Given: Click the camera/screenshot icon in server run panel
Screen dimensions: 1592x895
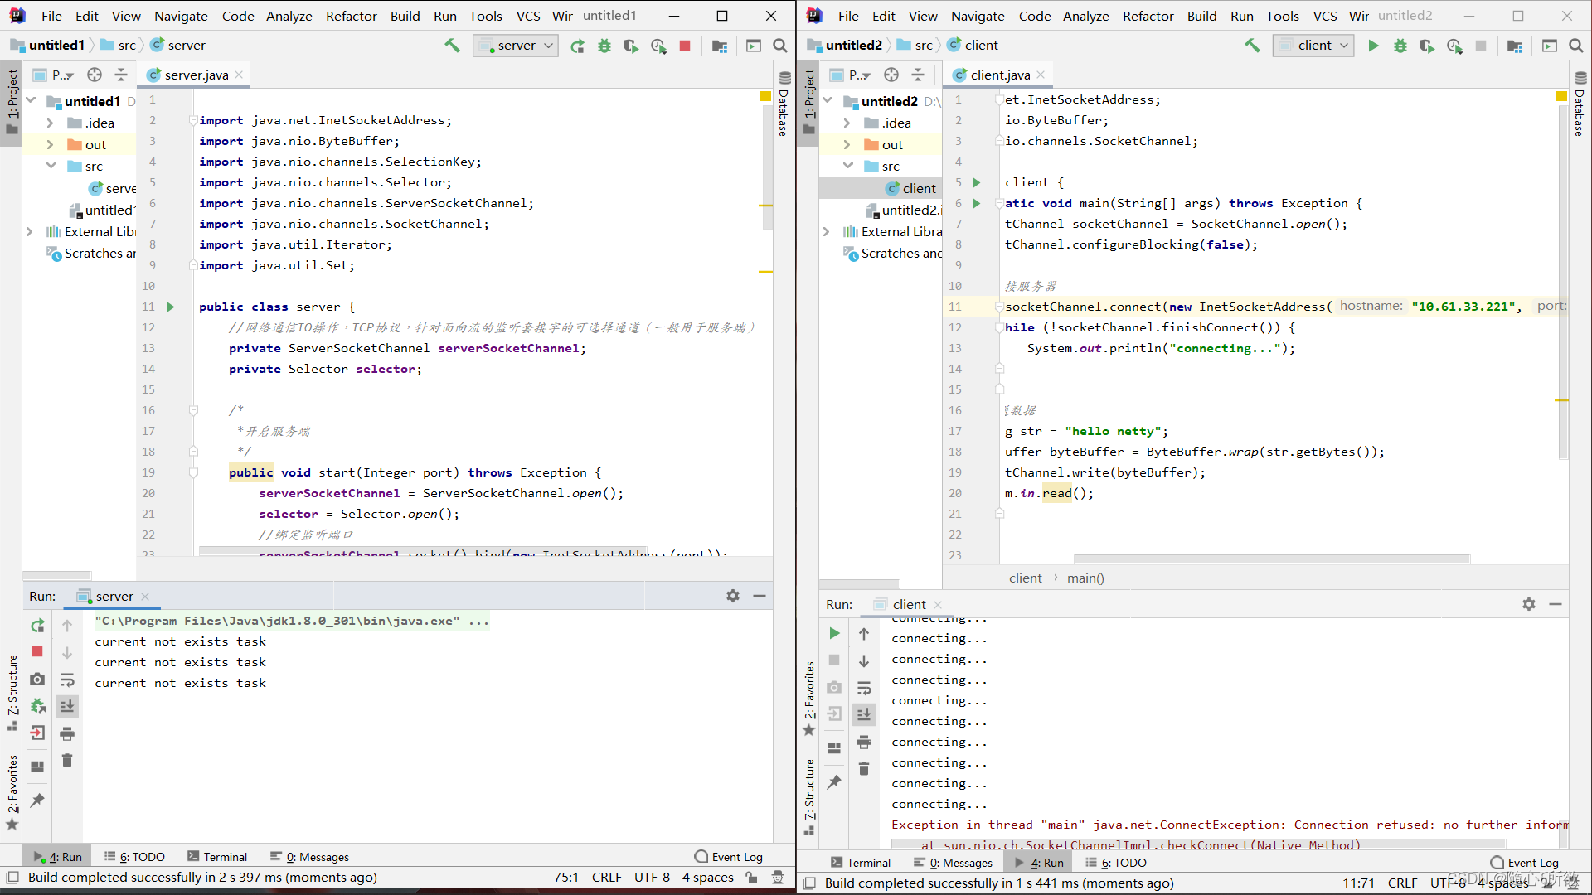Looking at the screenshot, I should point(37,679).
